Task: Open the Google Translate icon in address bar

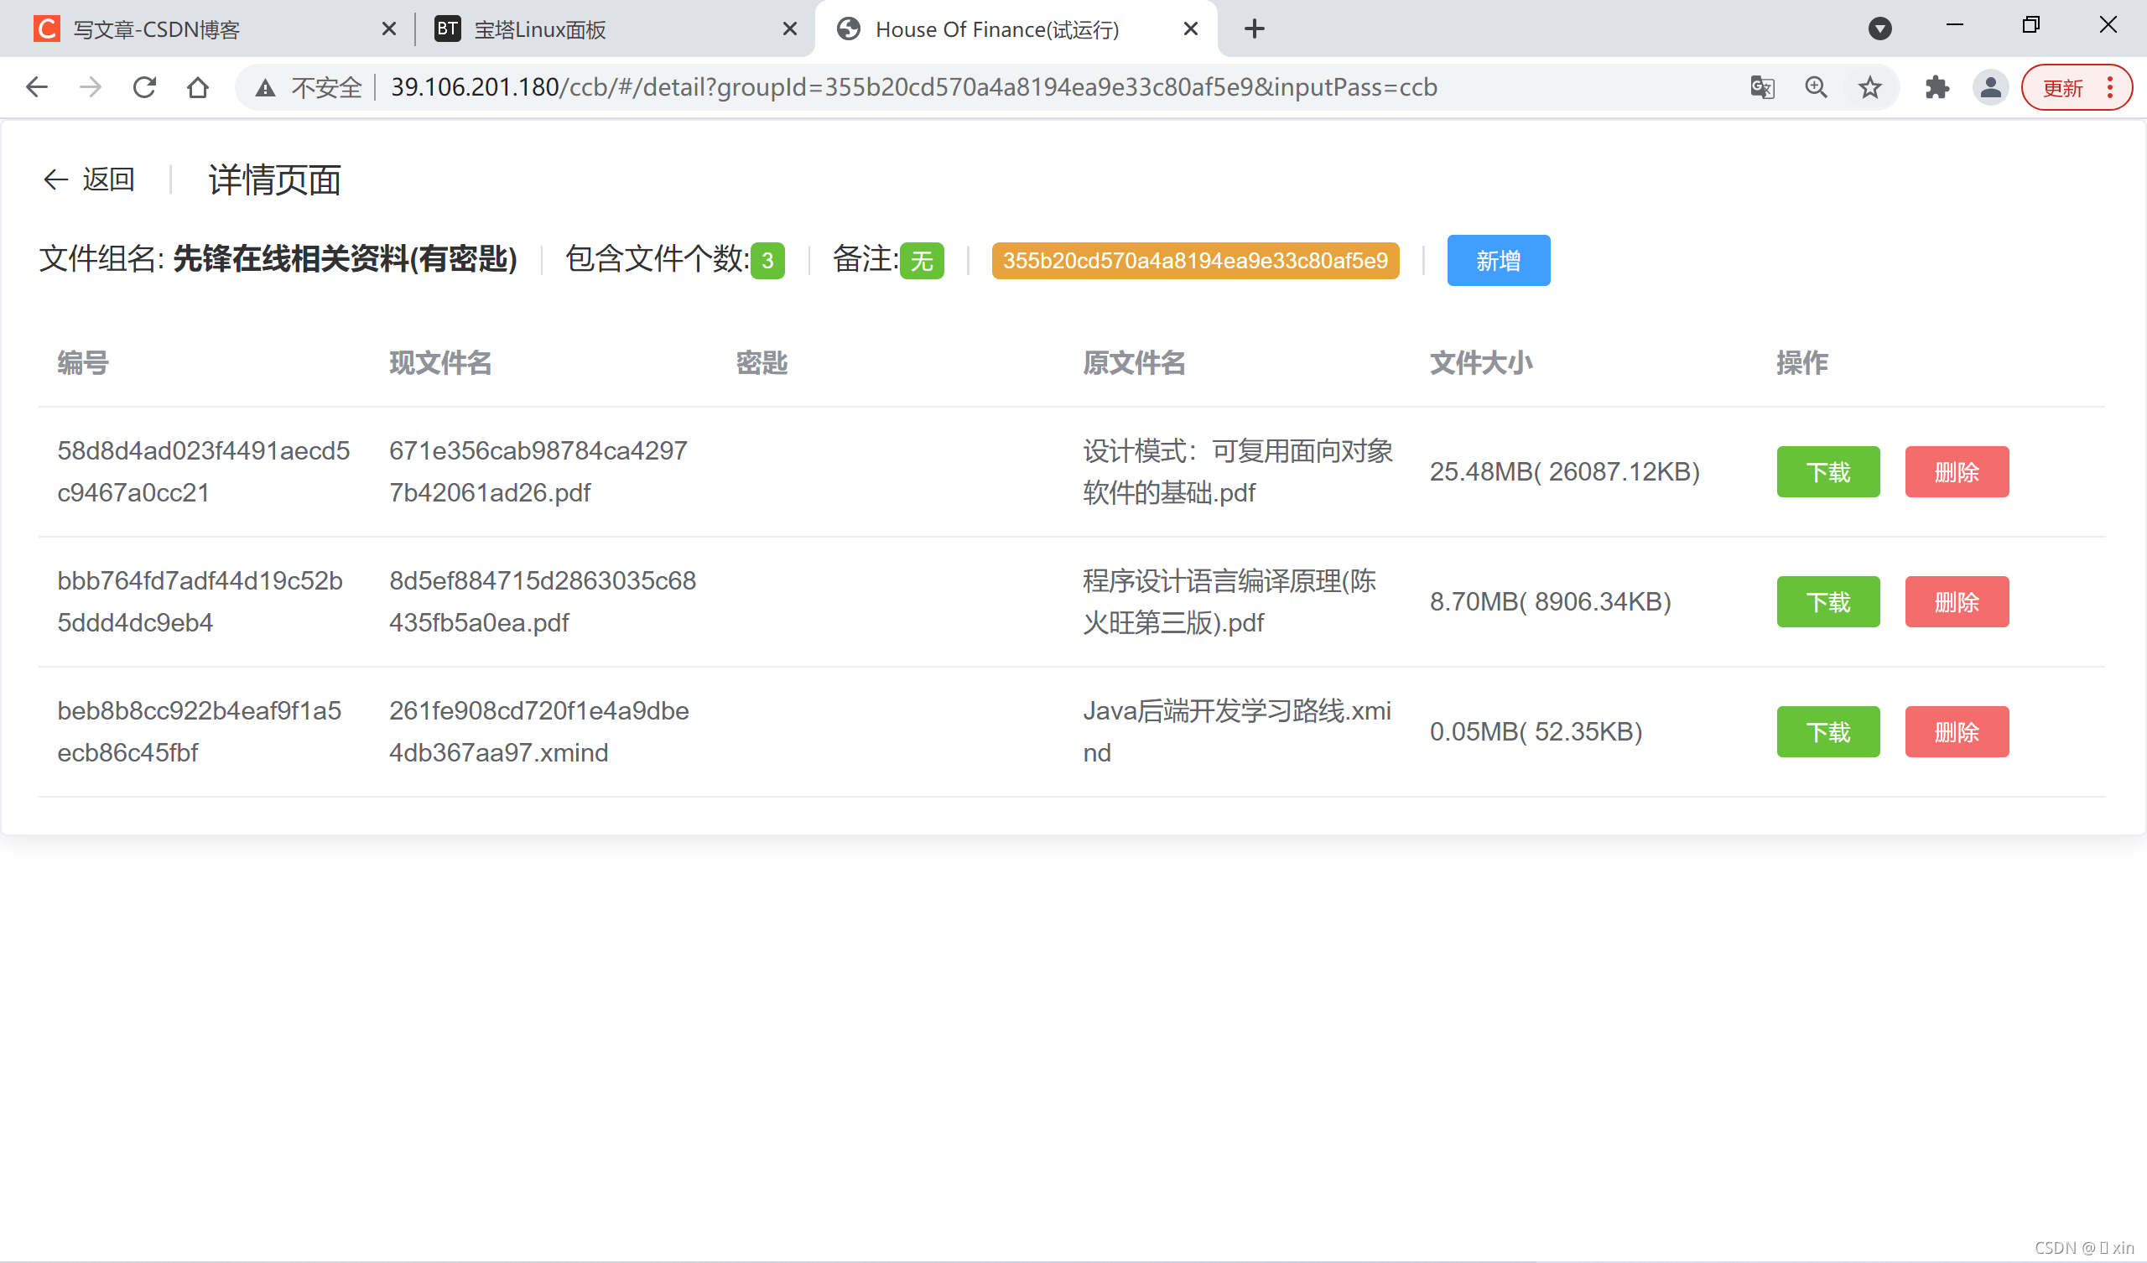Action: (x=1762, y=87)
